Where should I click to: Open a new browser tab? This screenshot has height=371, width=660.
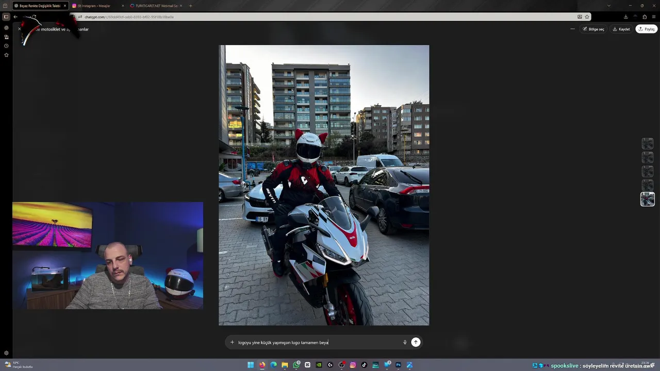point(190,6)
